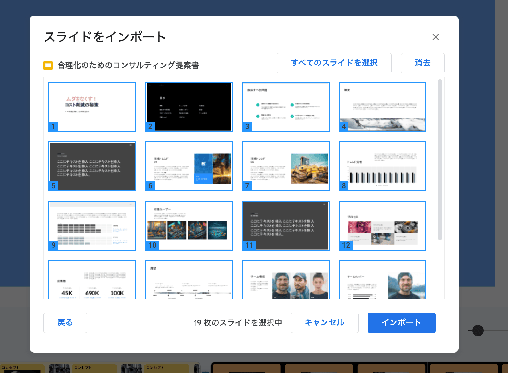This screenshot has width=508, height=373.
Task: Deselect slide 1 title thumbnail
Action: 92,107
